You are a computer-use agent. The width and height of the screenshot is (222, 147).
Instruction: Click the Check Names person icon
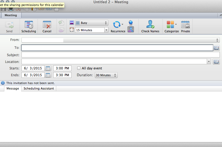150,24
